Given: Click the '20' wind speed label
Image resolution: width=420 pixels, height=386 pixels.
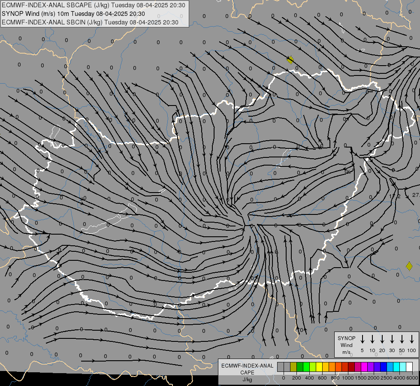Looking at the screenshot, I should pyautogui.click(x=382, y=350).
